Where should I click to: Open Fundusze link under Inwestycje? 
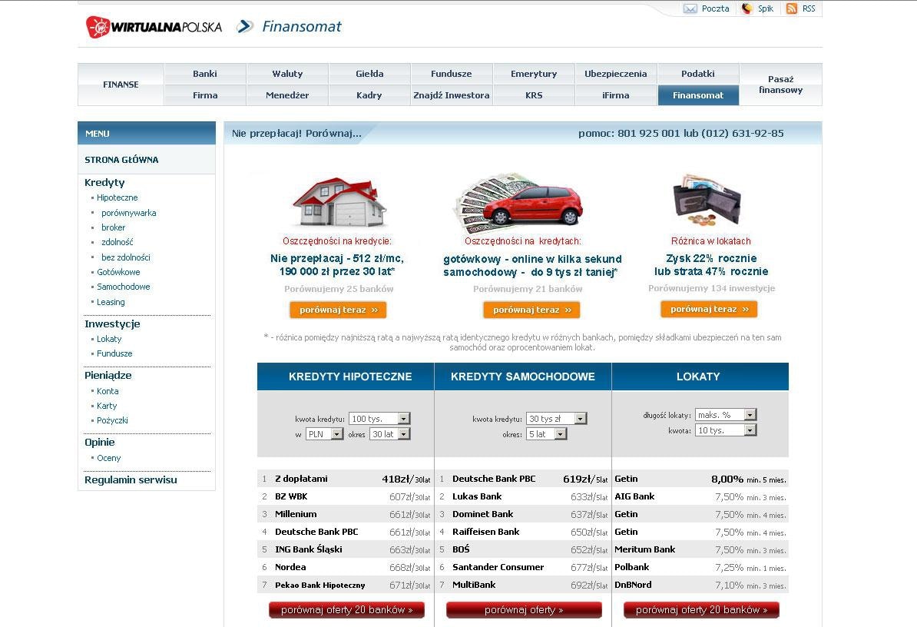coord(114,354)
